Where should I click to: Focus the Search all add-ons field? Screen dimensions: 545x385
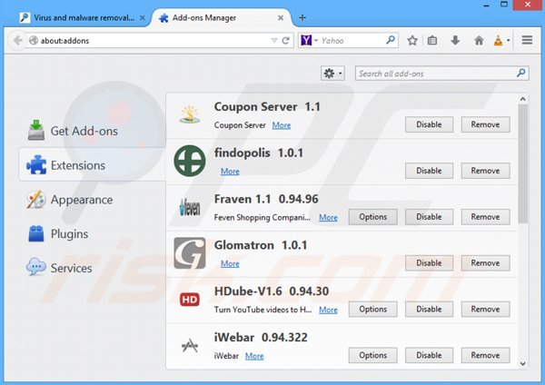(441, 74)
